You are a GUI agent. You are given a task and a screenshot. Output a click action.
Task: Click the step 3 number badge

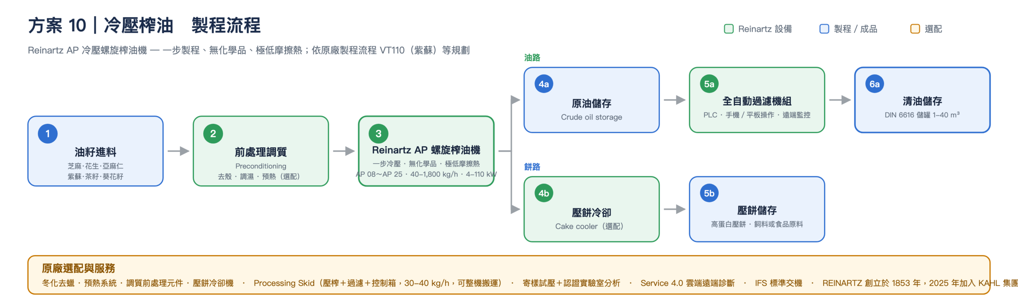pyautogui.click(x=379, y=134)
